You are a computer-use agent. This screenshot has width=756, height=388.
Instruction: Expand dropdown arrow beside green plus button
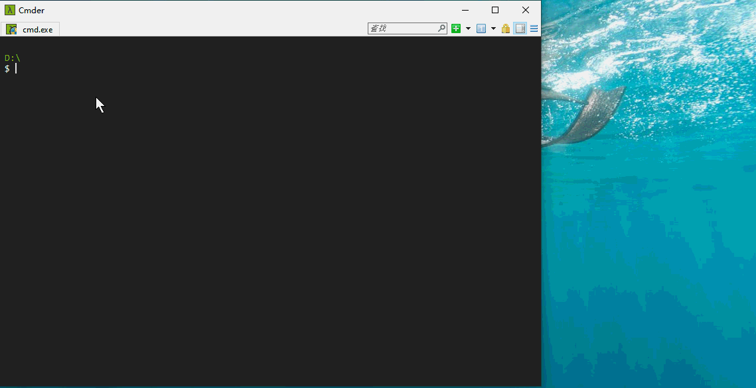coord(468,28)
